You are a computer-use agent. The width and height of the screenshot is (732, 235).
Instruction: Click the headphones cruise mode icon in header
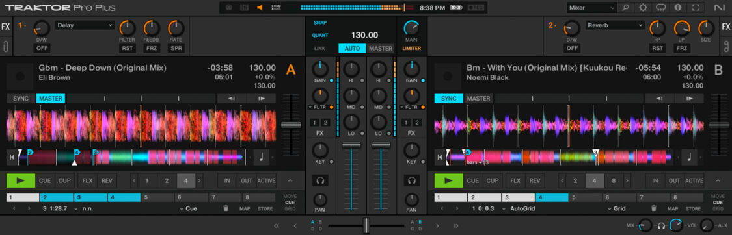660,7
